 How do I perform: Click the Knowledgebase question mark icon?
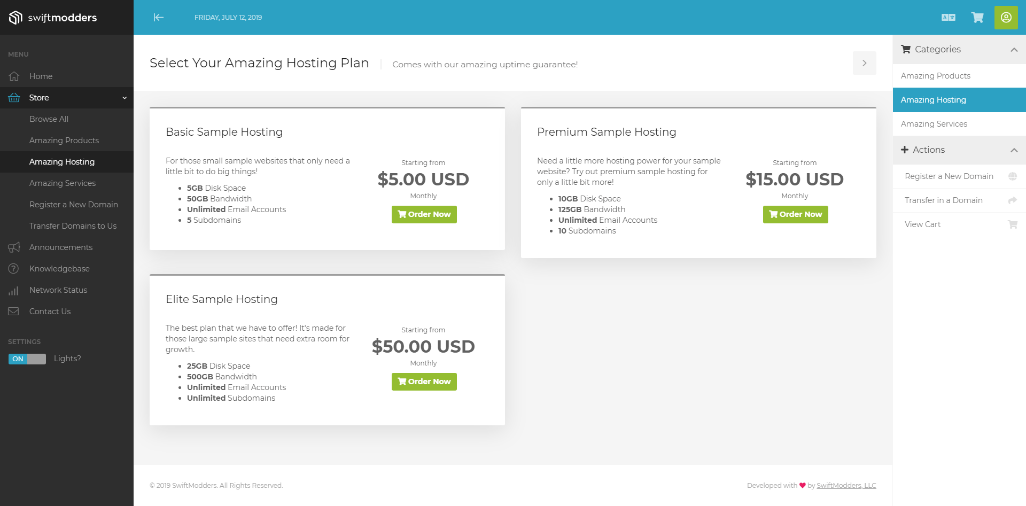(14, 269)
